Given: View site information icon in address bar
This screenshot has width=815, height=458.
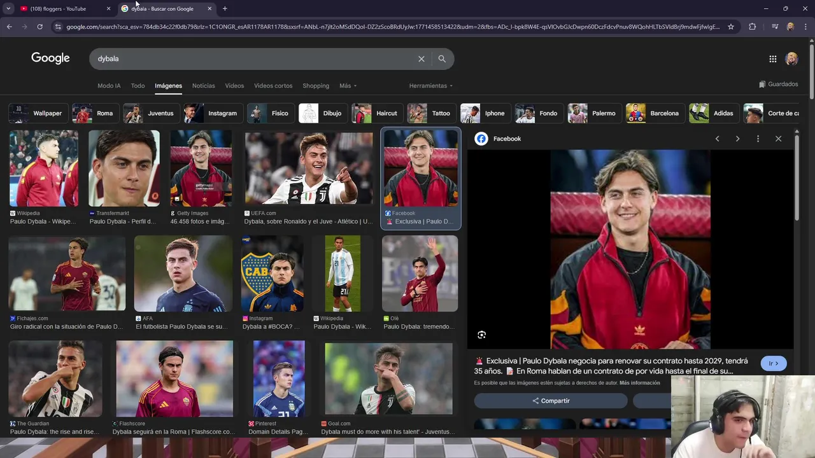Looking at the screenshot, I should [x=58, y=27].
